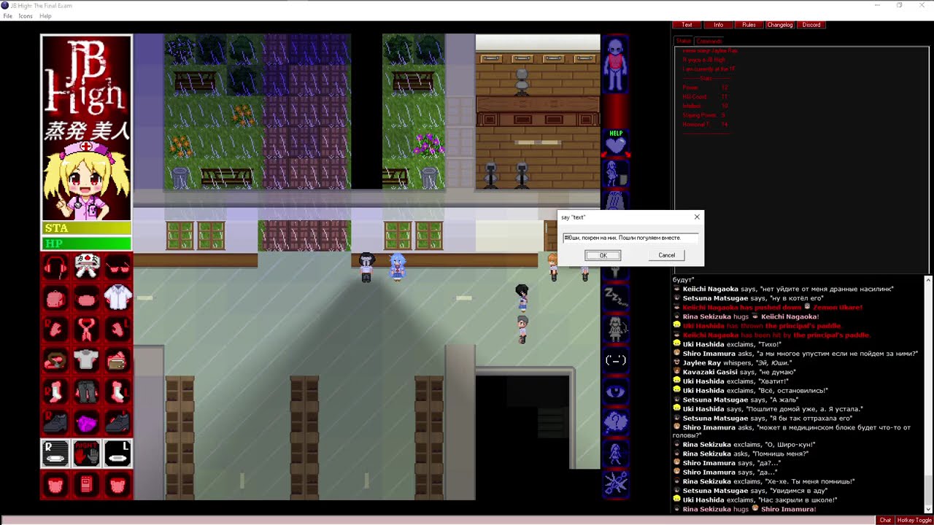
Task: Click OK in the say dialog
Action: (x=603, y=255)
